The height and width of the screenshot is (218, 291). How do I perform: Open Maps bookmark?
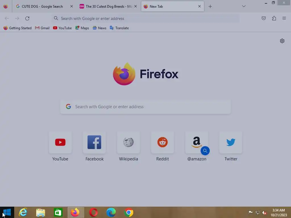click(x=82, y=28)
